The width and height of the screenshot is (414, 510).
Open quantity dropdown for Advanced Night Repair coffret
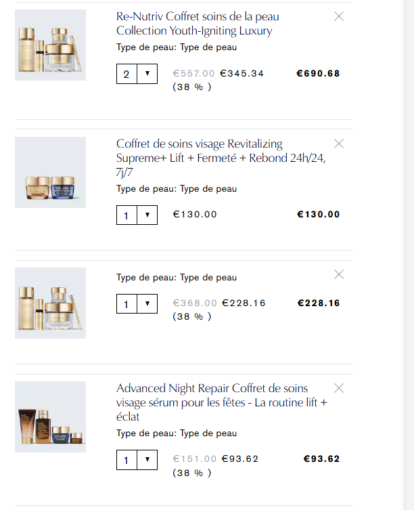[147, 459]
